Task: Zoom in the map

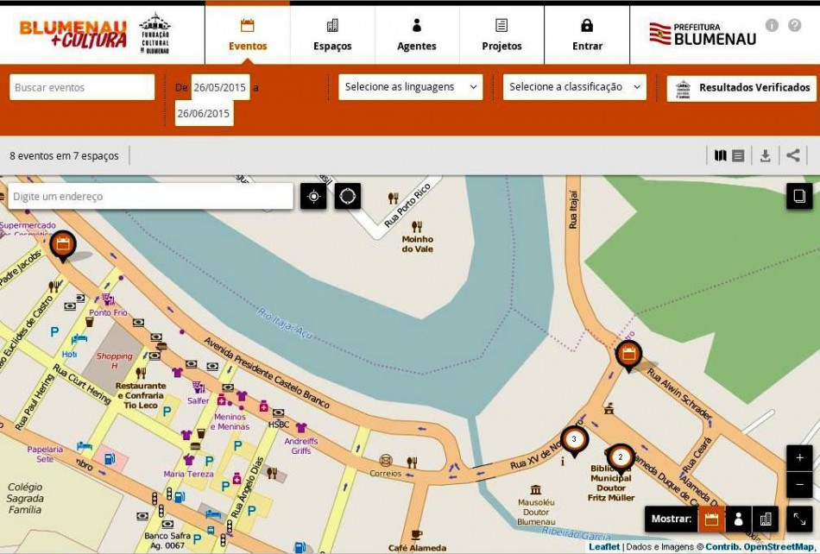Action: (x=799, y=458)
